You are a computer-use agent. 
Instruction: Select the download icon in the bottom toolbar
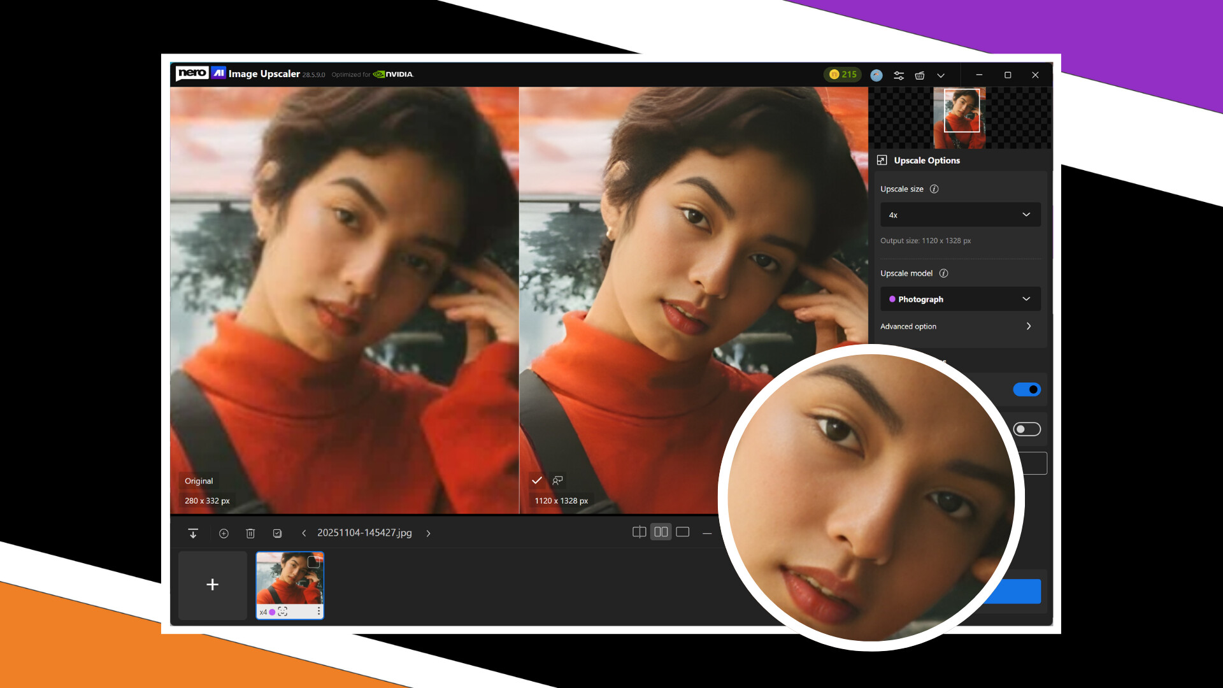pos(193,533)
